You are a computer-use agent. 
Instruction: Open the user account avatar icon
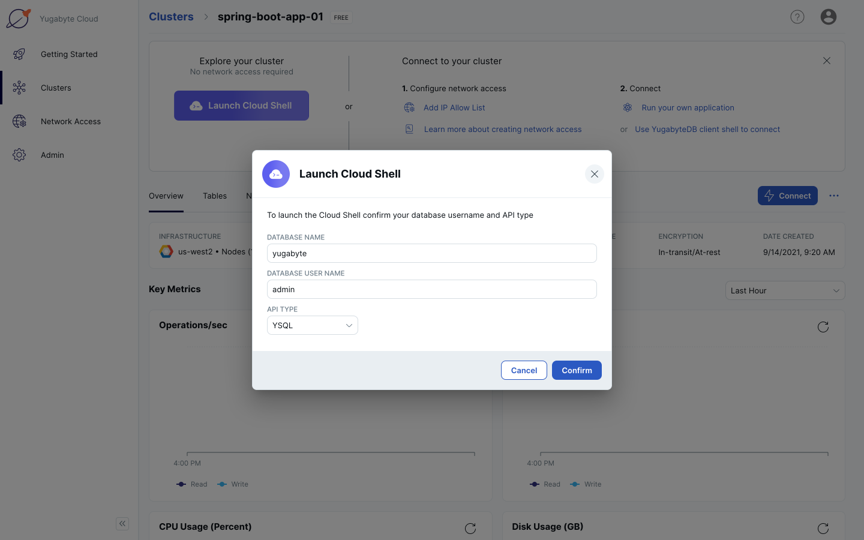(x=828, y=17)
